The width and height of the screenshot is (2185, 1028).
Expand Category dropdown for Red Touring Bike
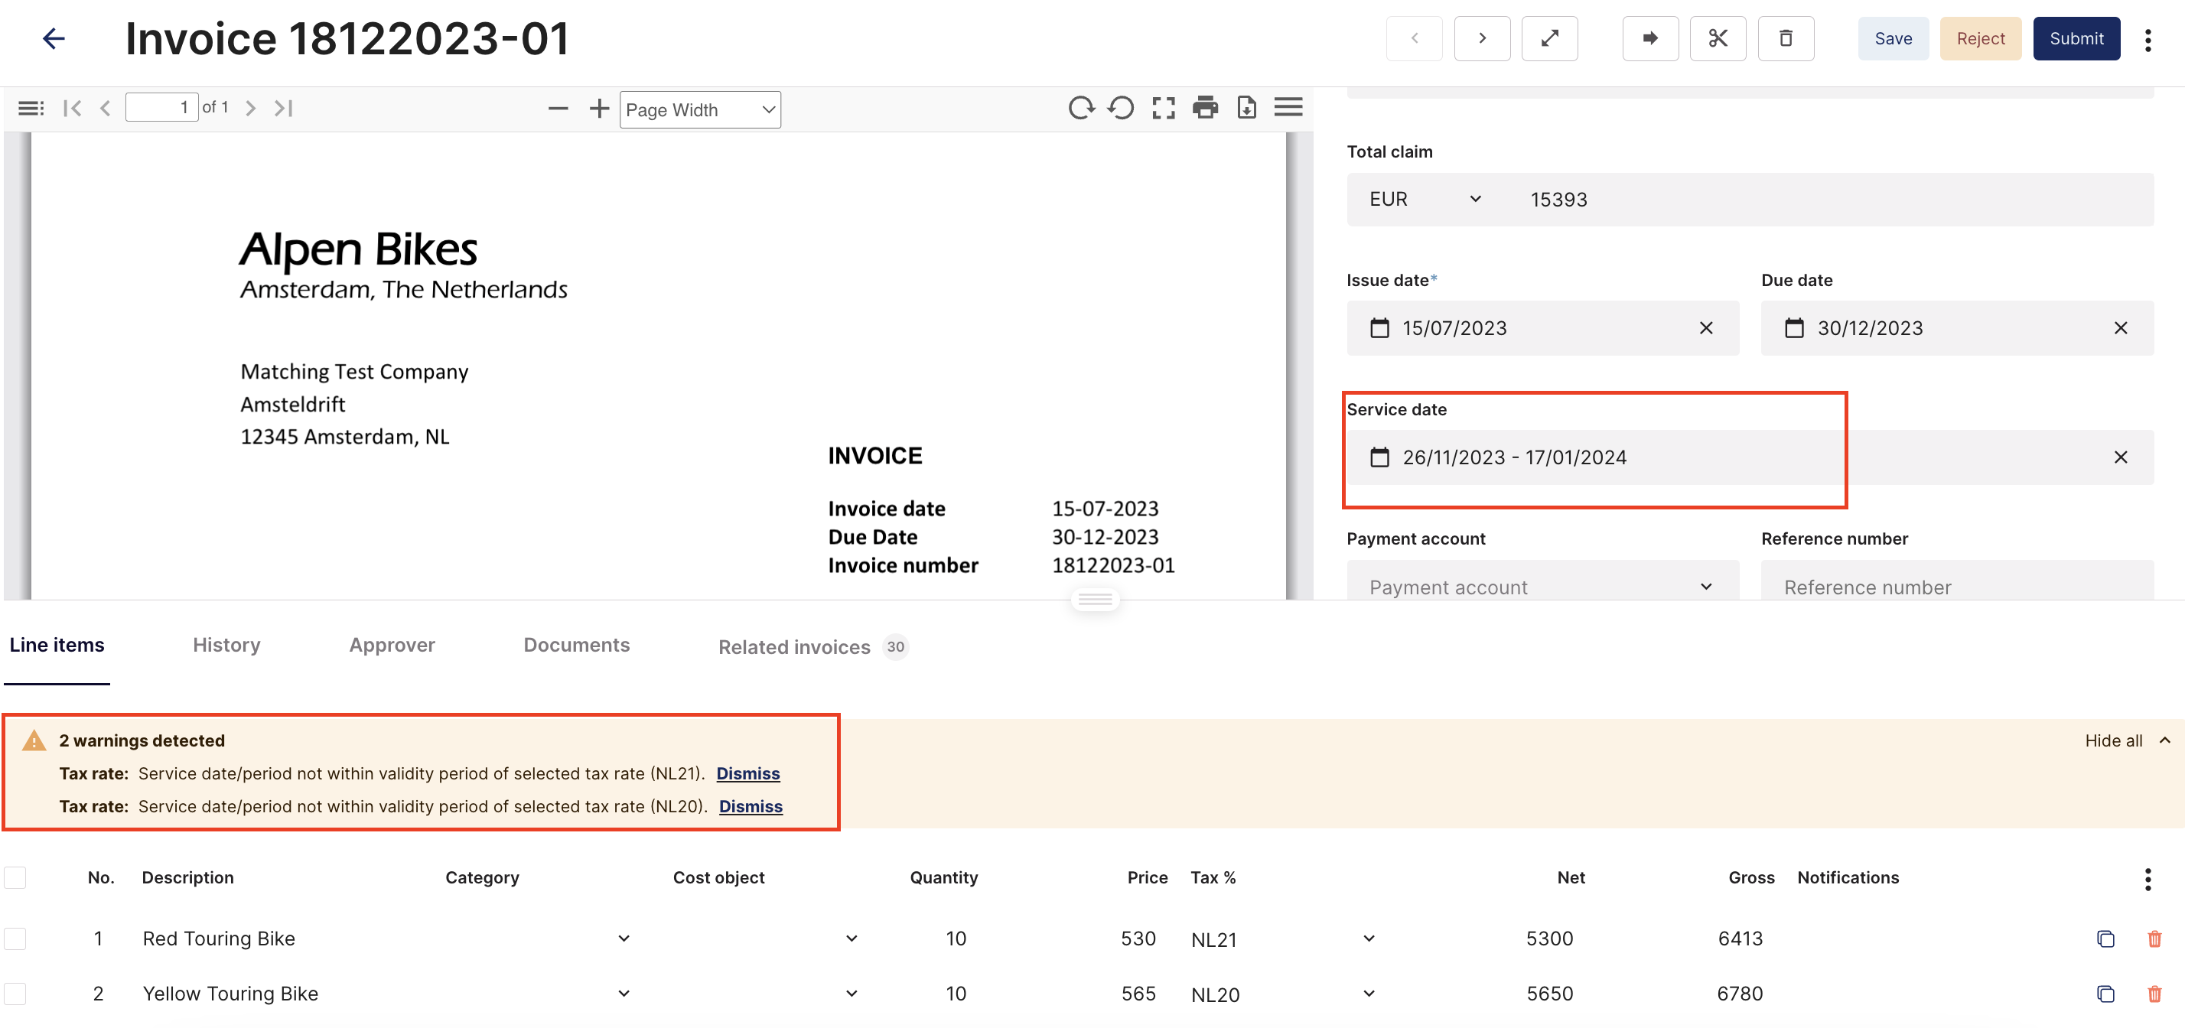click(624, 938)
